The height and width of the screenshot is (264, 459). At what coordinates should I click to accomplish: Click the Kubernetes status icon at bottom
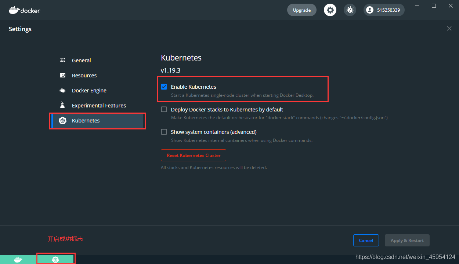pyautogui.click(x=55, y=260)
